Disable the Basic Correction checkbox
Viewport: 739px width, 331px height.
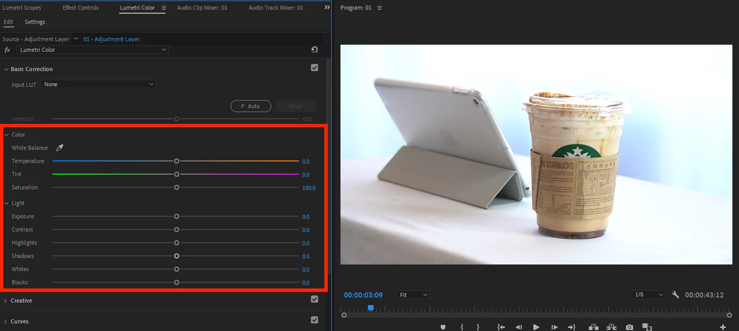(x=315, y=68)
